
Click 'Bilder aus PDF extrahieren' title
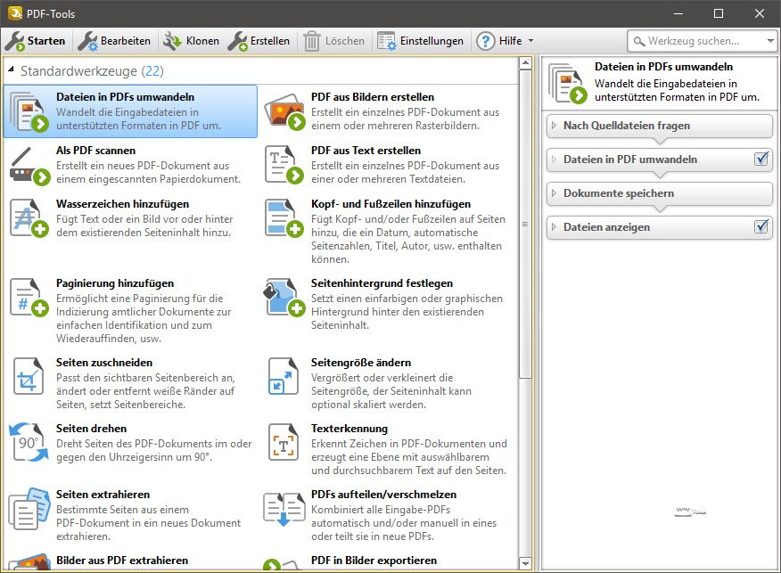[x=122, y=560]
